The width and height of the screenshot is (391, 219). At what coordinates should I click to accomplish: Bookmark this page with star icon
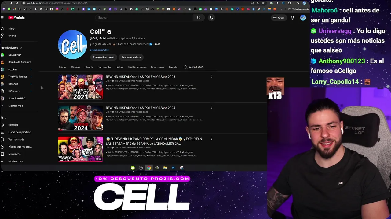click(x=263, y=3)
